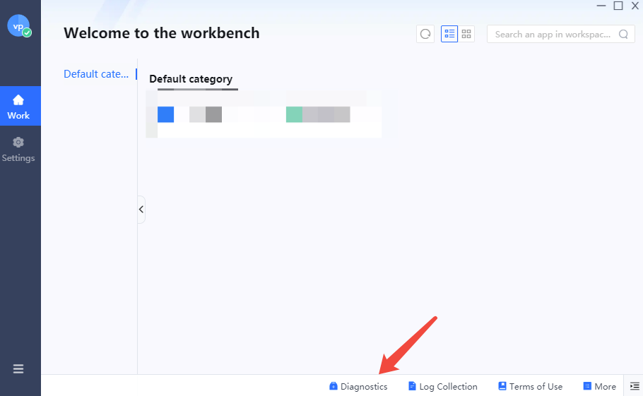
Task: Maximize the workbench window
Action: [x=618, y=6]
